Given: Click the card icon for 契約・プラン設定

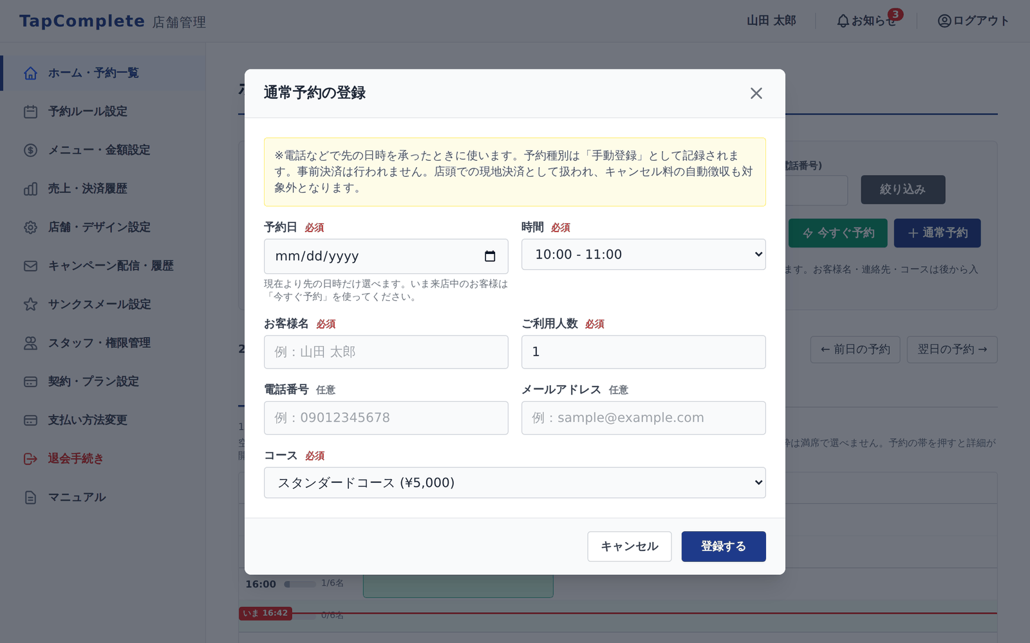Looking at the screenshot, I should (30, 382).
